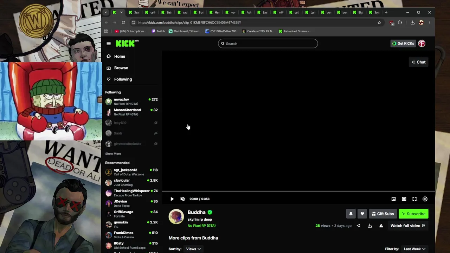Open clavicular's recommended channel
450x253 pixels.
pos(131,182)
